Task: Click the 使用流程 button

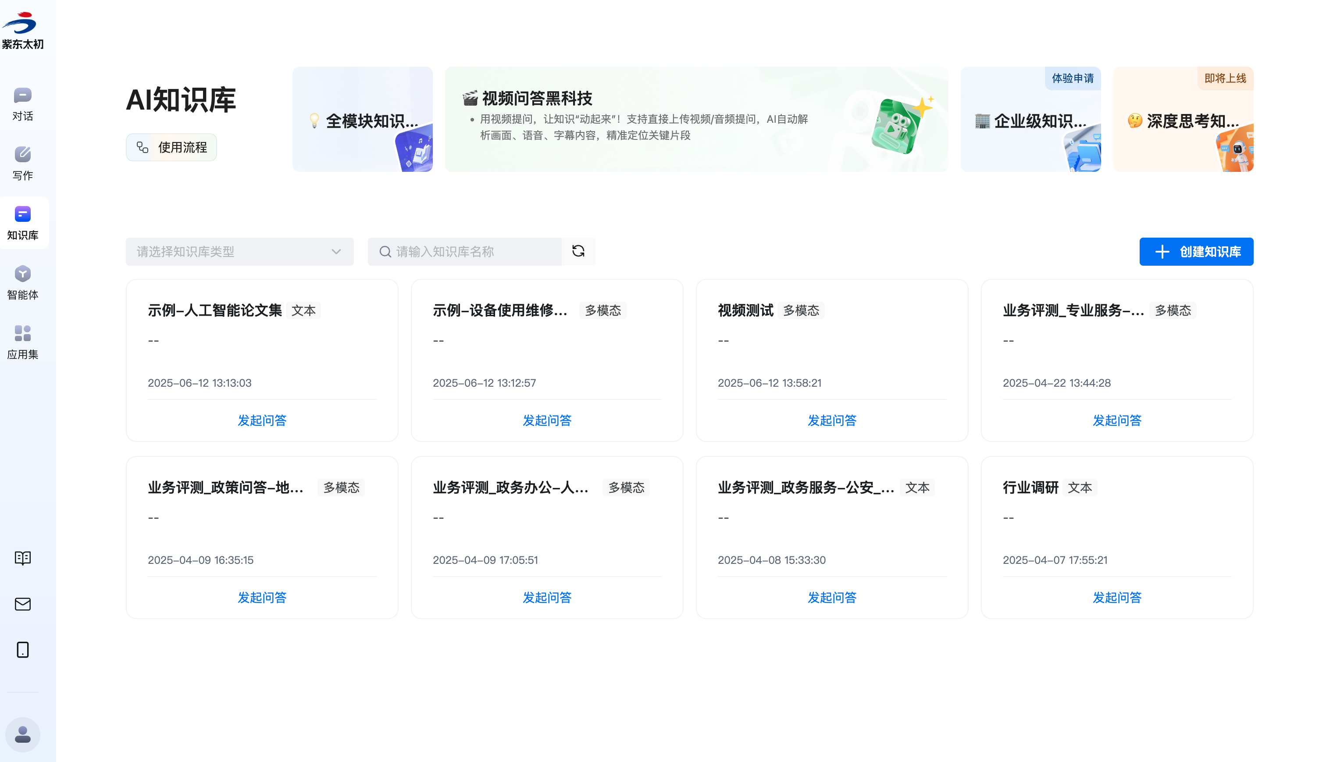Action: (171, 148)
